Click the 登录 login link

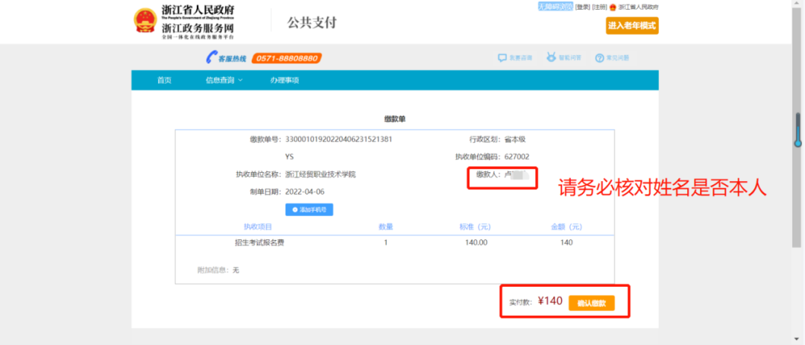tap(582, 7)
